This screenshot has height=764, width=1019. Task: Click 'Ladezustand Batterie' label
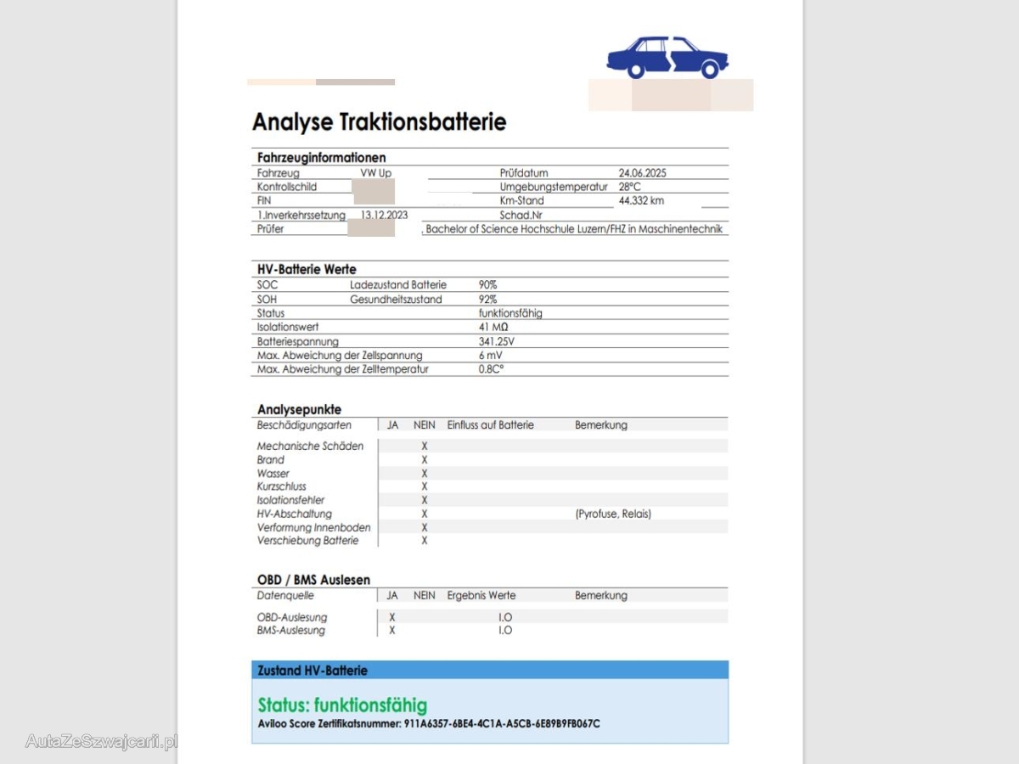tap(398, 285)
